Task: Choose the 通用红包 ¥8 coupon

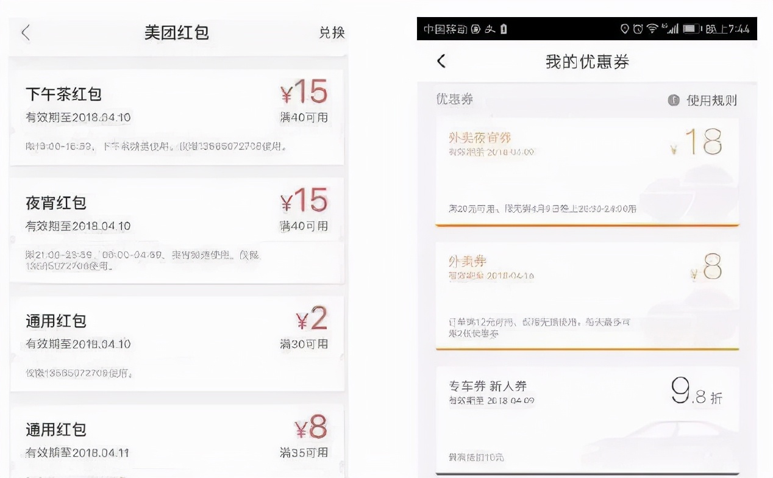Action: coord(177,441)
